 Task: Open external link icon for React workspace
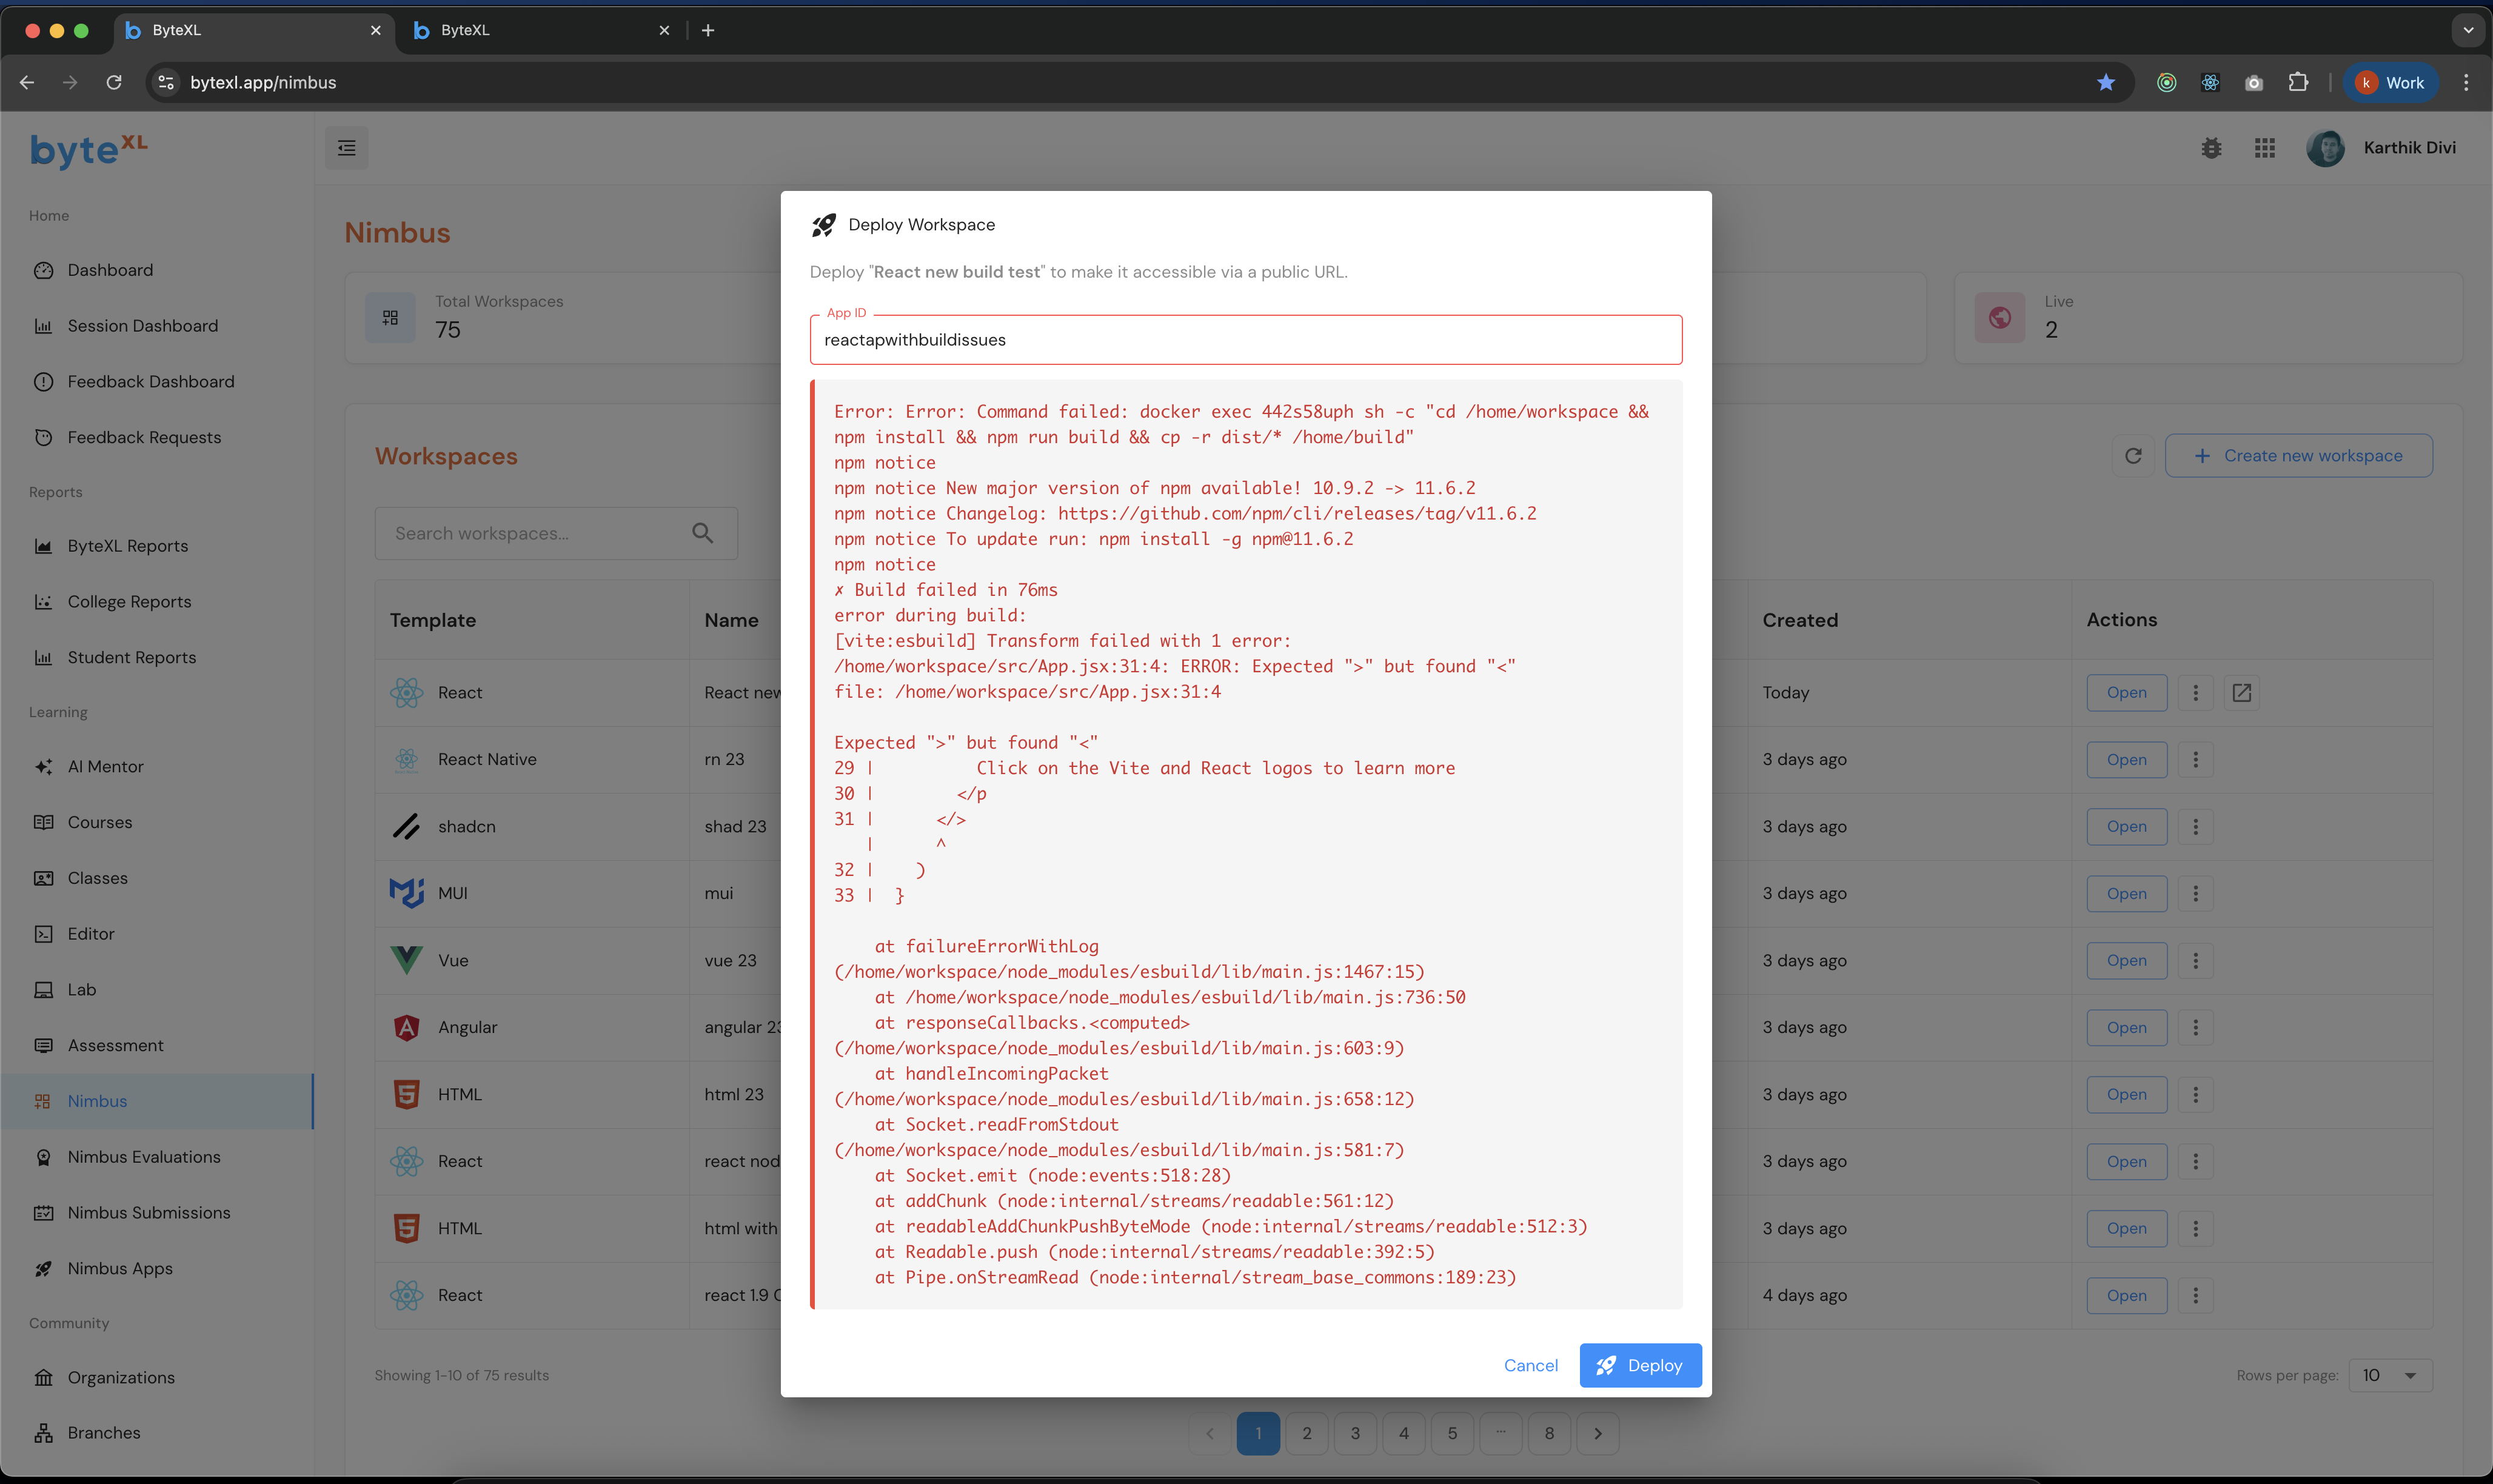[x=2241, y=693]
